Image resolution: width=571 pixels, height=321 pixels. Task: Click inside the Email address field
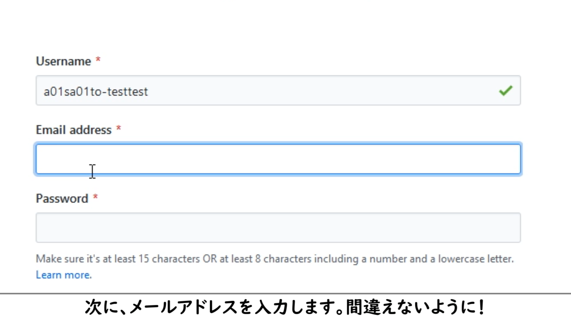pyautogui.click(x=278, y=159)
